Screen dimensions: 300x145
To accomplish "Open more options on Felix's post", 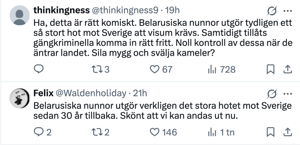I will (x=287, y=94).
